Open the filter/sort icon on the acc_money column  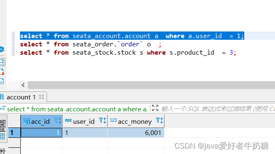pyautogui.click(x=160, y=120)
